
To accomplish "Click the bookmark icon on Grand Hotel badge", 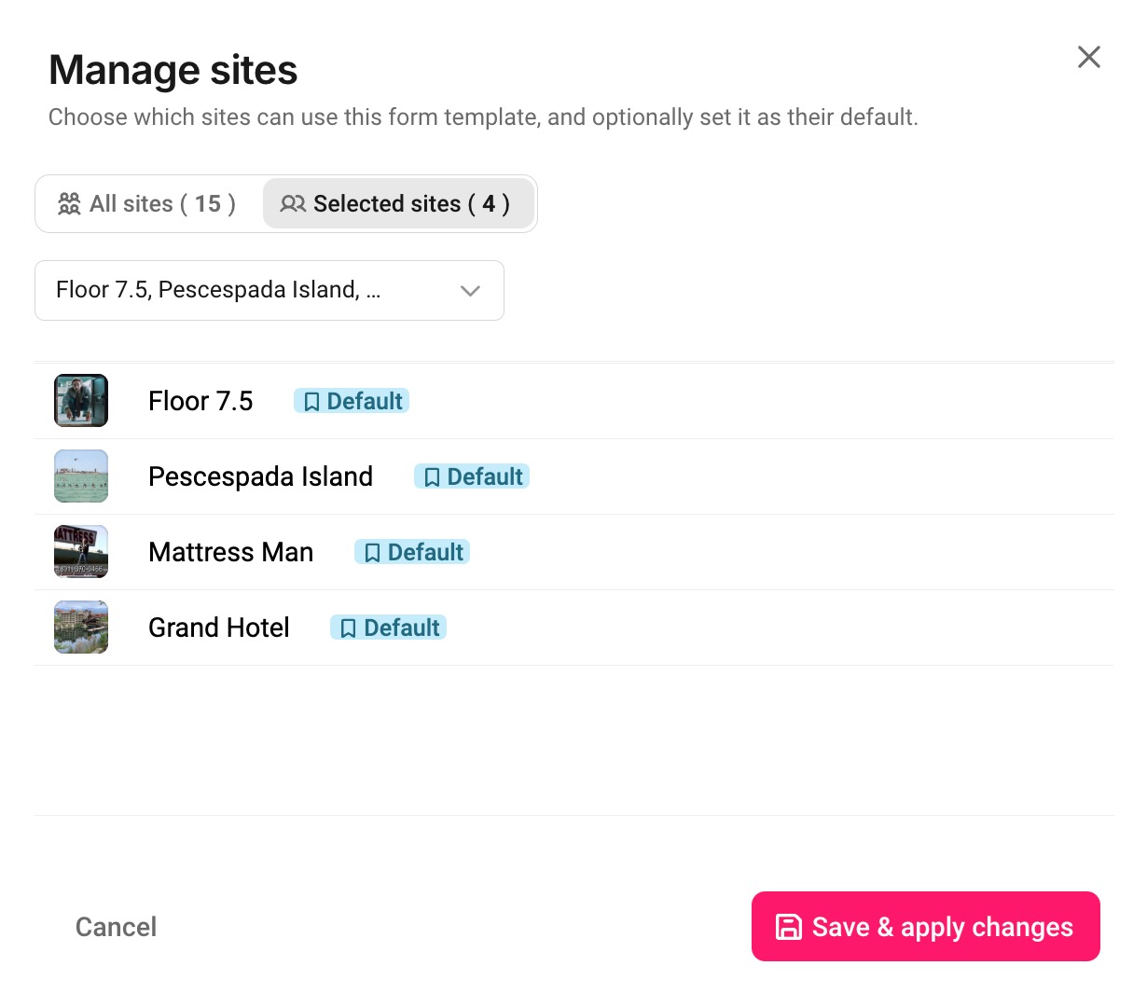I will 348,628.
